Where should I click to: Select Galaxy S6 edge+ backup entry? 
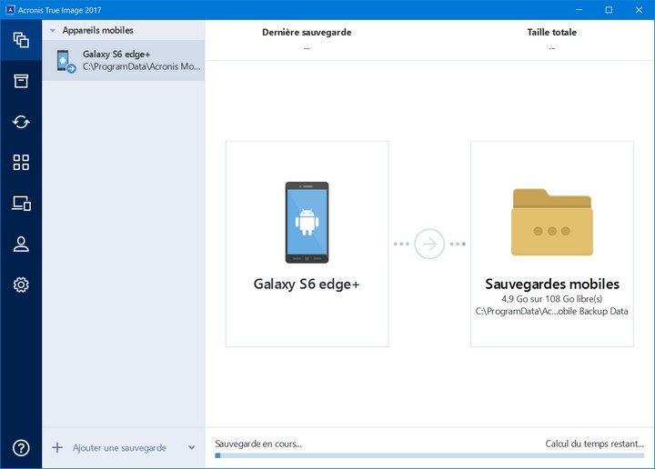coord(123,61)
